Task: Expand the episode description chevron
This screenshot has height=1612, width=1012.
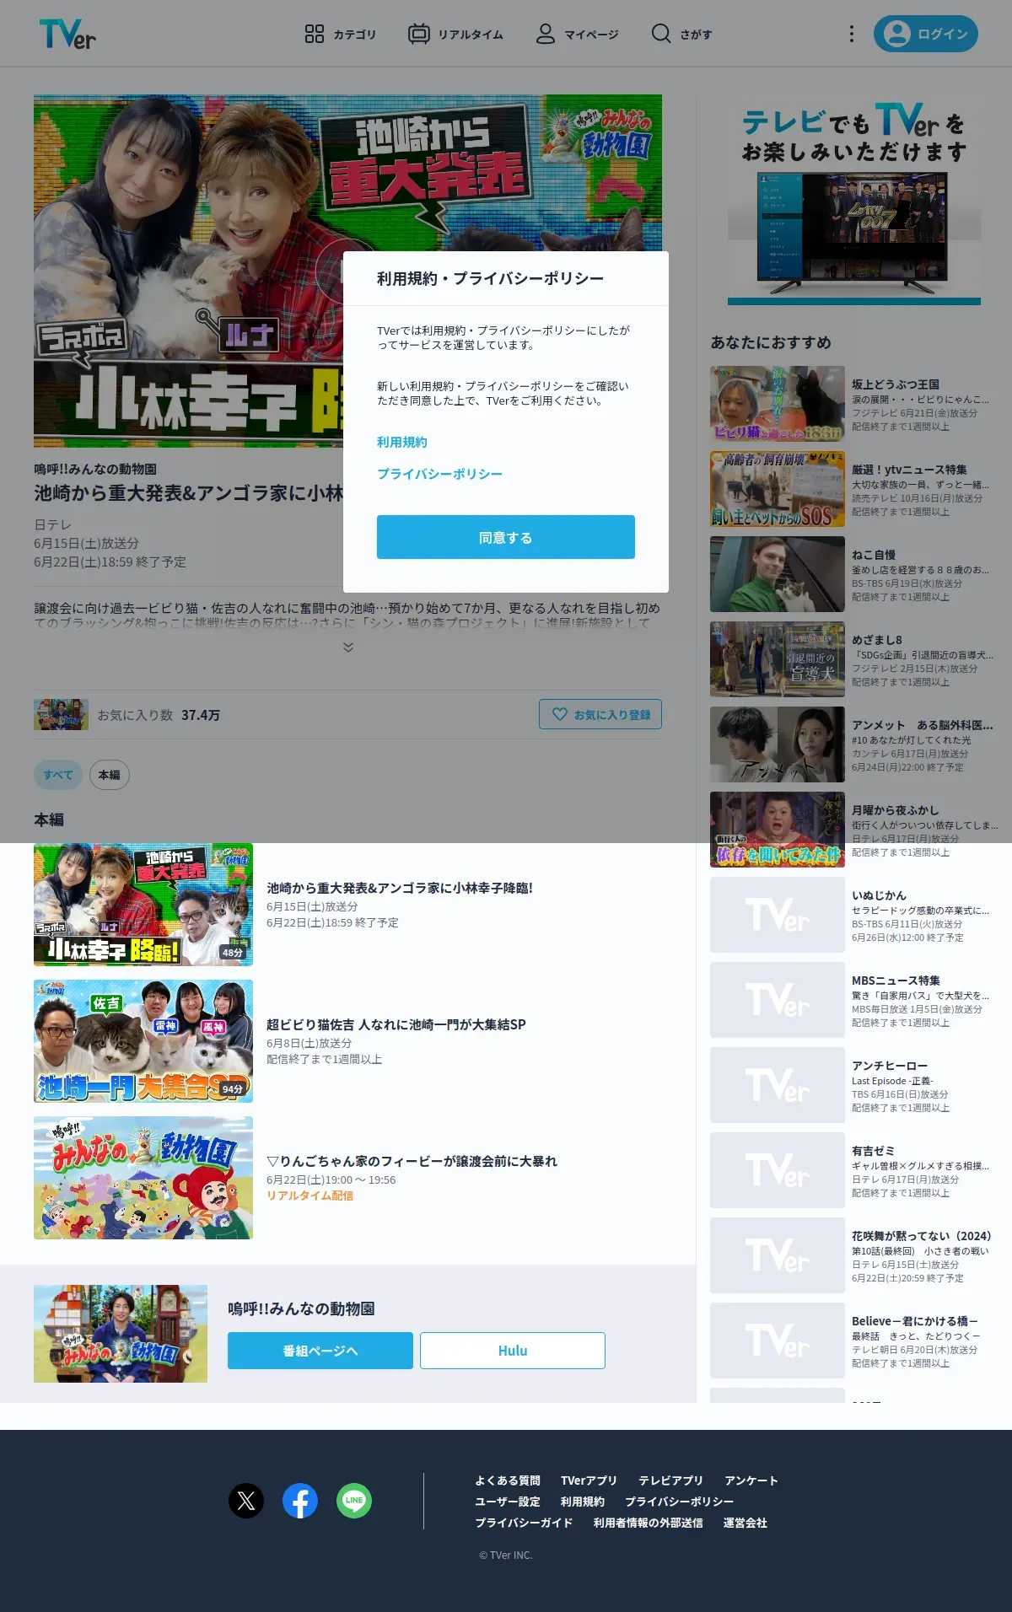Action: pos(348,647)
